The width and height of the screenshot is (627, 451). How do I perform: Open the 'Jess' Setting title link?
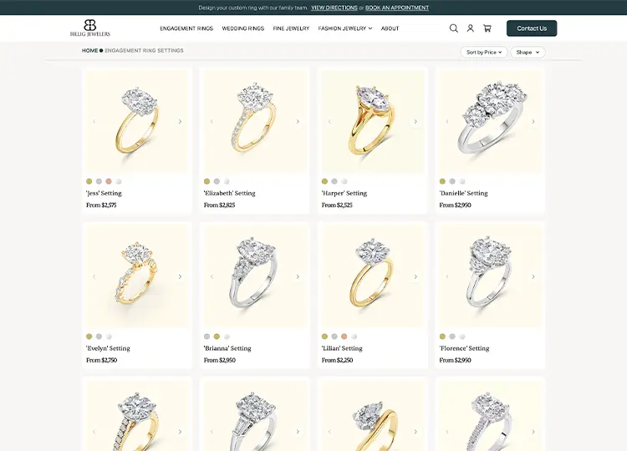[104, 193]
